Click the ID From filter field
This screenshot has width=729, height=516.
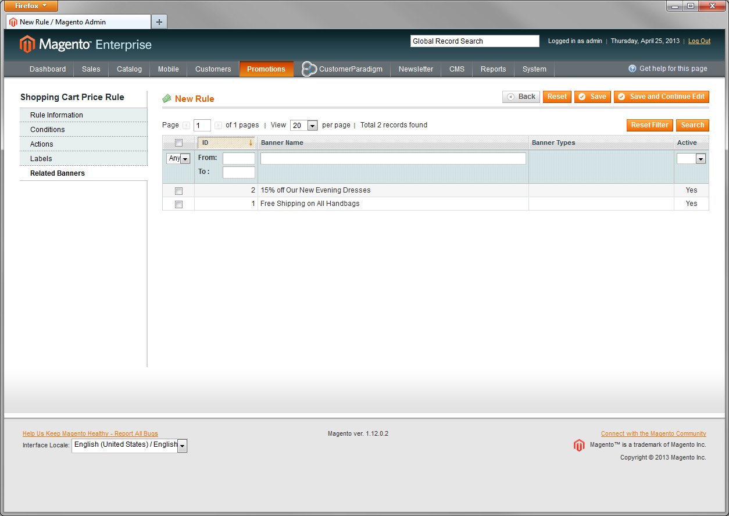click(239, 158)
